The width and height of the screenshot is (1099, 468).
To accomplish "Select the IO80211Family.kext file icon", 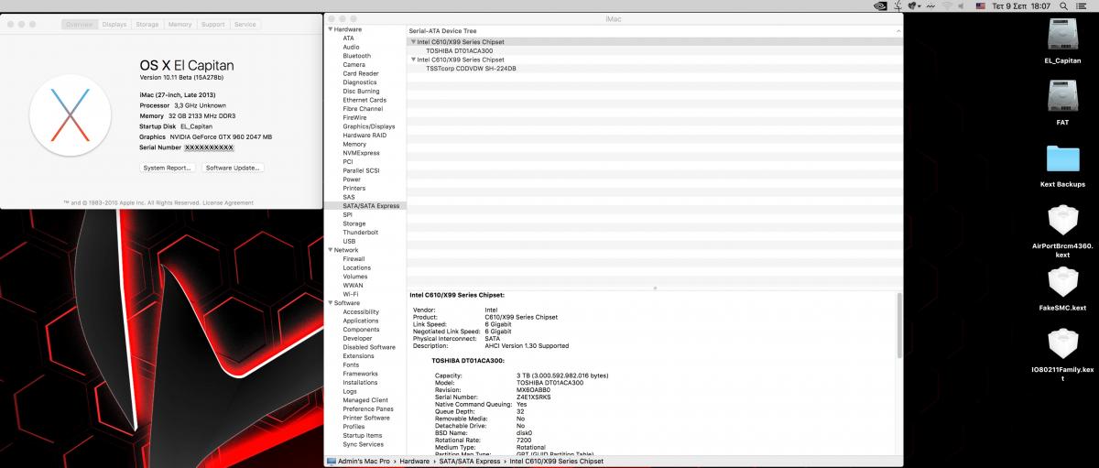I will click(x=1062, y=343).
